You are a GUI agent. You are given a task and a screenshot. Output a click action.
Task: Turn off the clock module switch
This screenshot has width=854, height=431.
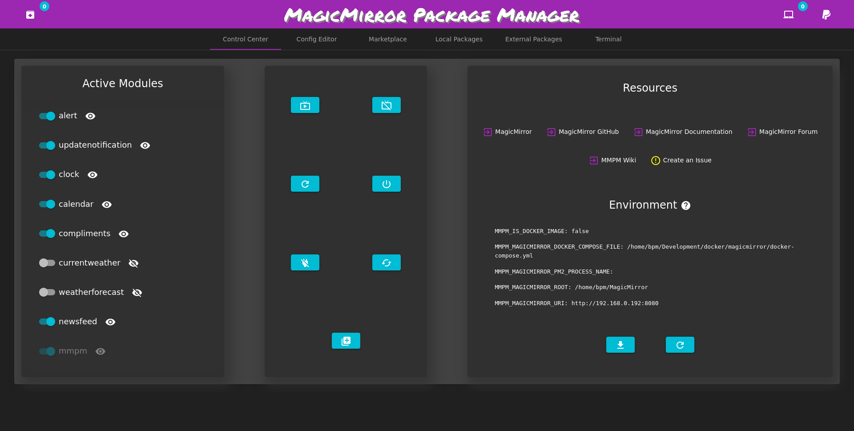47,175
